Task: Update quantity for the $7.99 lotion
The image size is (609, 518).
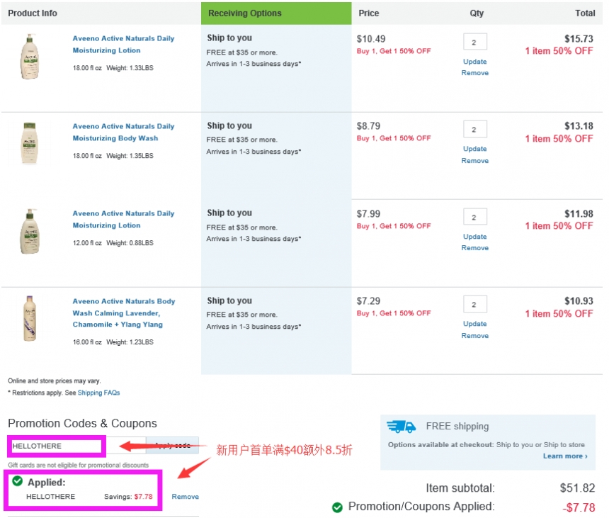Action: click(474, 236)
